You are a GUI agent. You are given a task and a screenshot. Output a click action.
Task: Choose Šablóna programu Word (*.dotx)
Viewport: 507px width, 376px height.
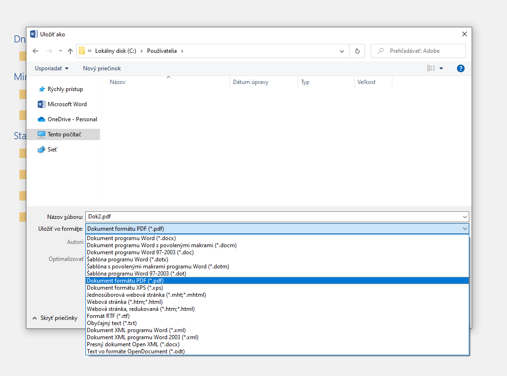click(277, 259)
